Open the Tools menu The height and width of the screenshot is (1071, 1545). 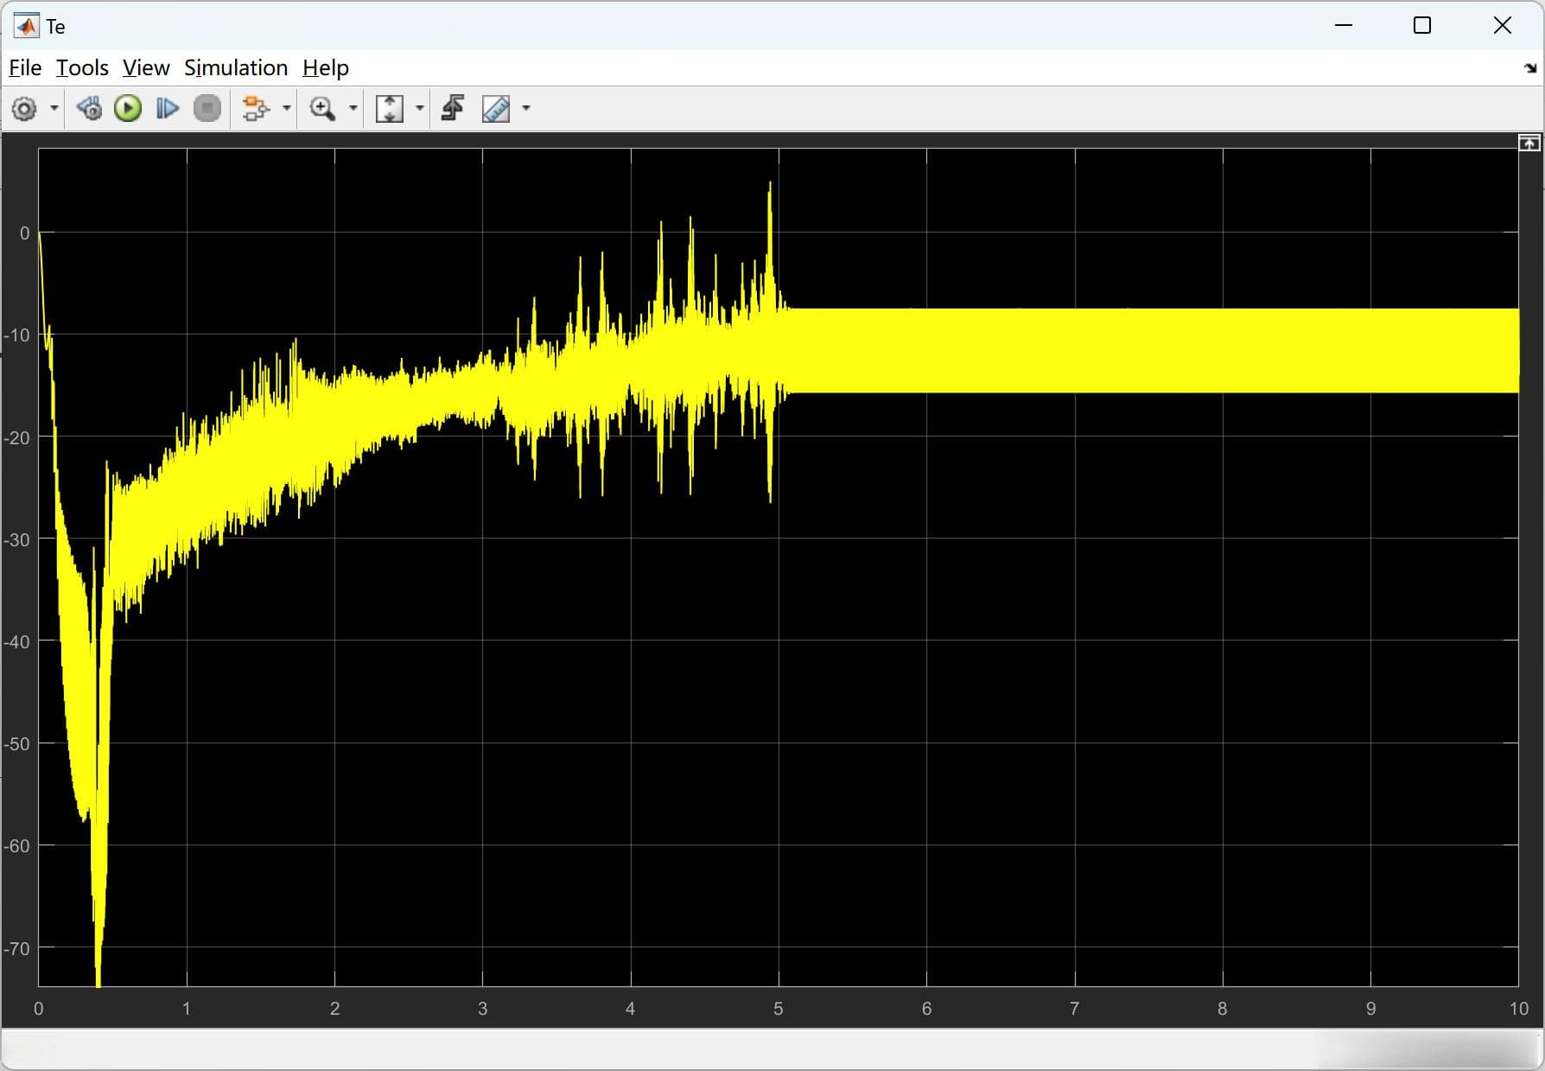coord(82,67)
